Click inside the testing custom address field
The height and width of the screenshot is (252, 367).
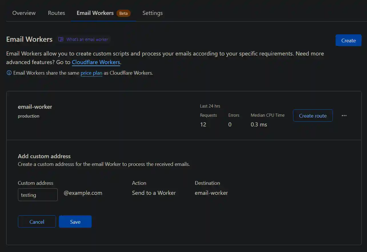38,195
